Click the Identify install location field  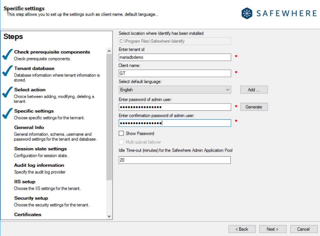click(175, 41)
